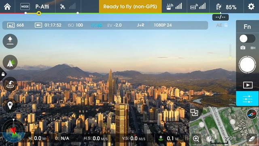Open the camera settings sliders panel

tap(247, 99)
